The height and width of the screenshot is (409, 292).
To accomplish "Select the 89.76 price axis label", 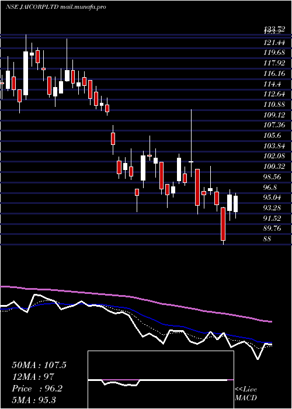I will [x=273, y=228].
